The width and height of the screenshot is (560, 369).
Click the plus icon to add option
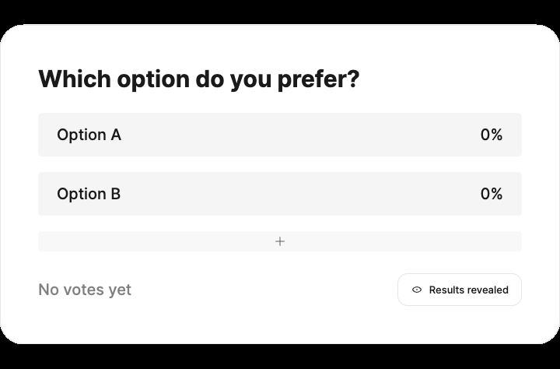[x=280, y=241]
